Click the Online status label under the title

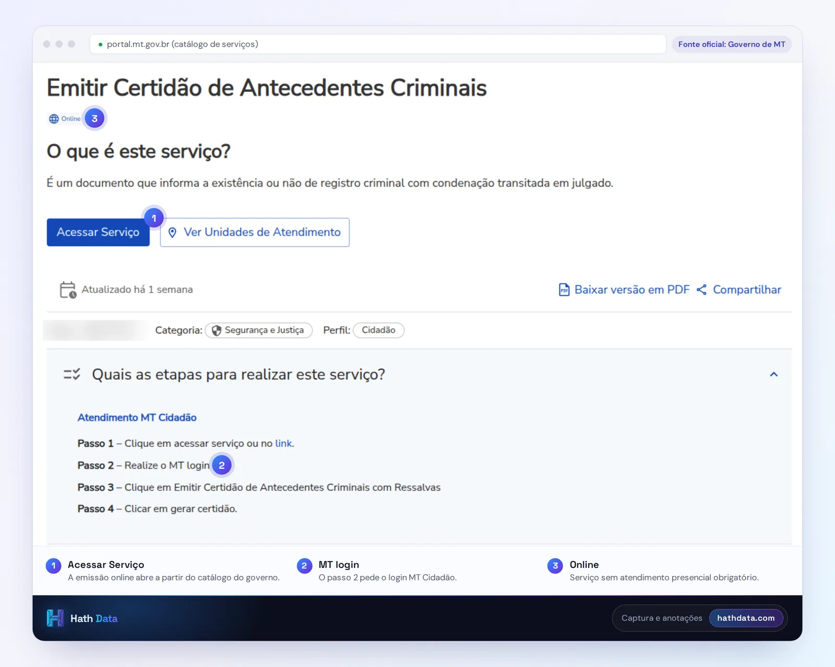click(71, 119)
